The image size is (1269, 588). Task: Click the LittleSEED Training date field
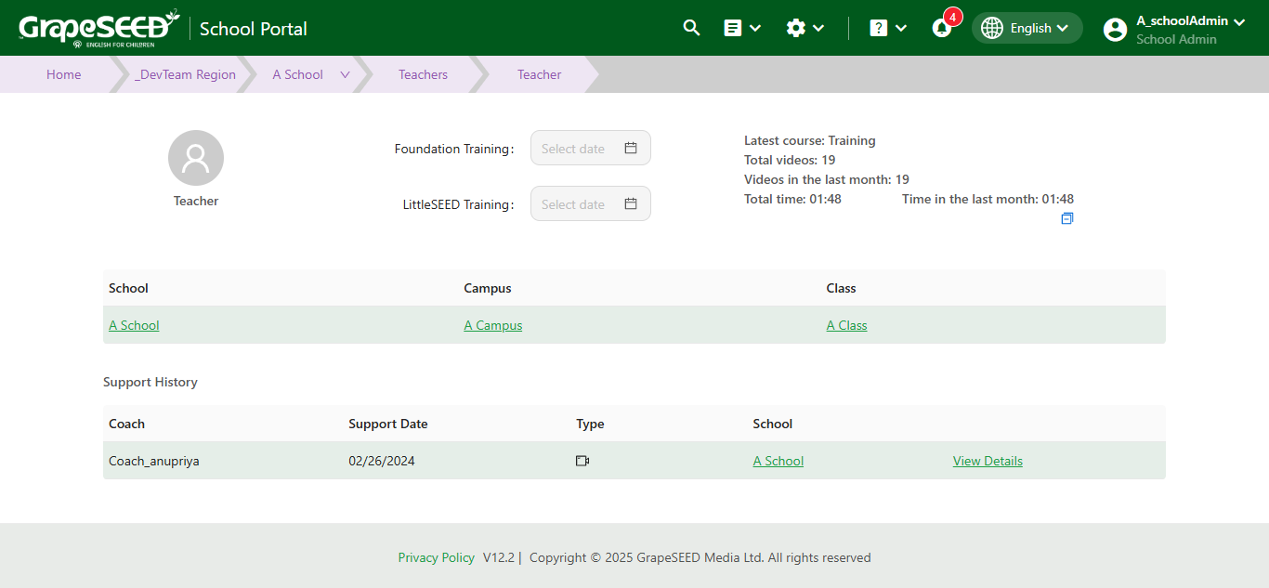pyautogui.click(x=591, y=203)
